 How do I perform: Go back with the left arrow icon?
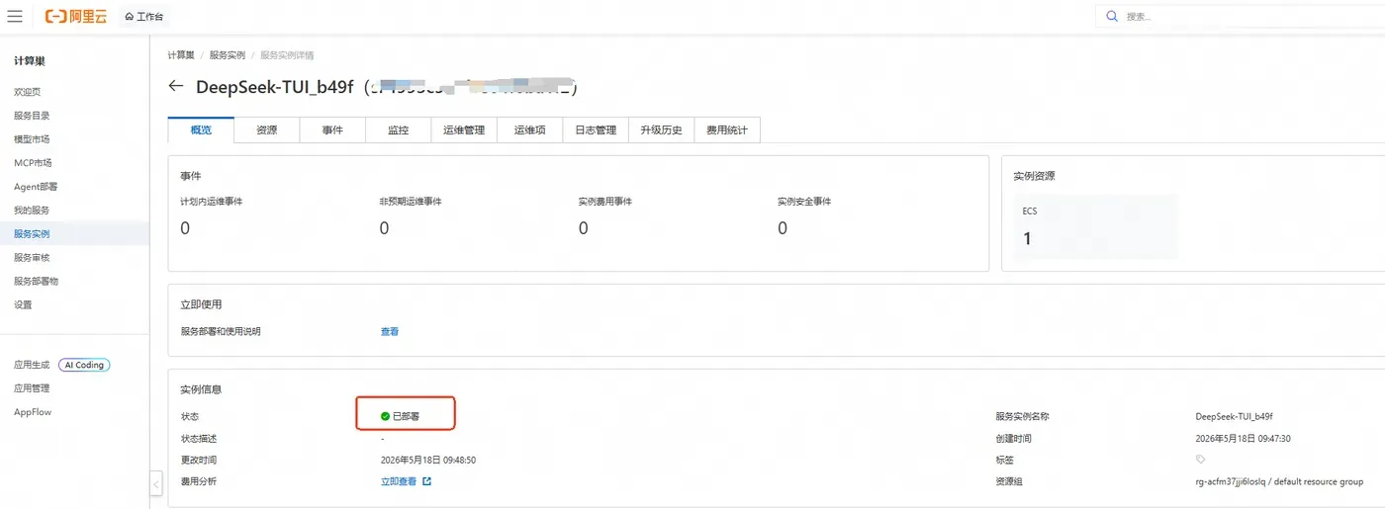pos(176,86)
